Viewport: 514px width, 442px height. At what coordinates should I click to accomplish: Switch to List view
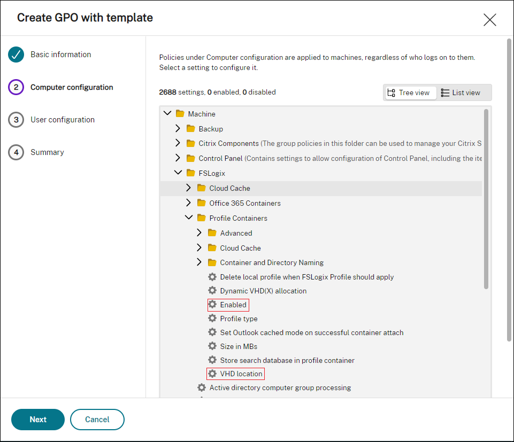tap(461, 92)
